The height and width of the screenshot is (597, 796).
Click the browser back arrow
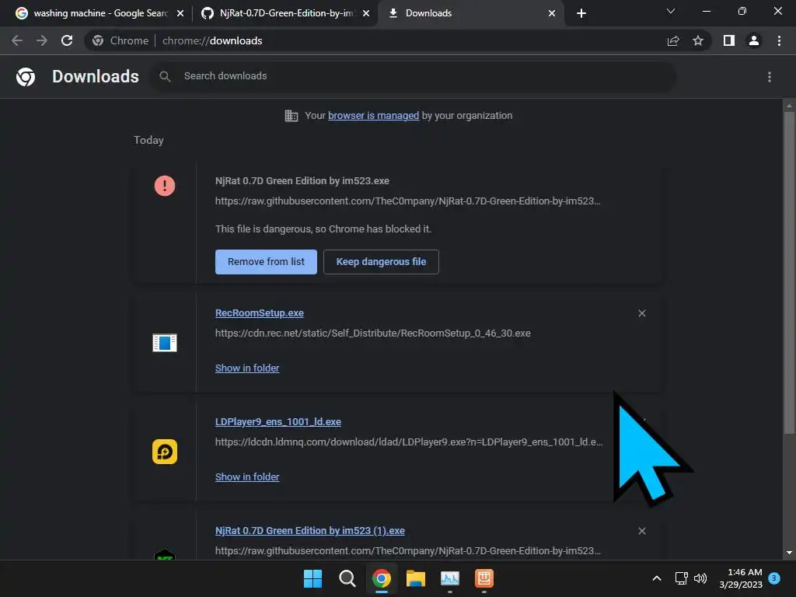tap(17, 40)
